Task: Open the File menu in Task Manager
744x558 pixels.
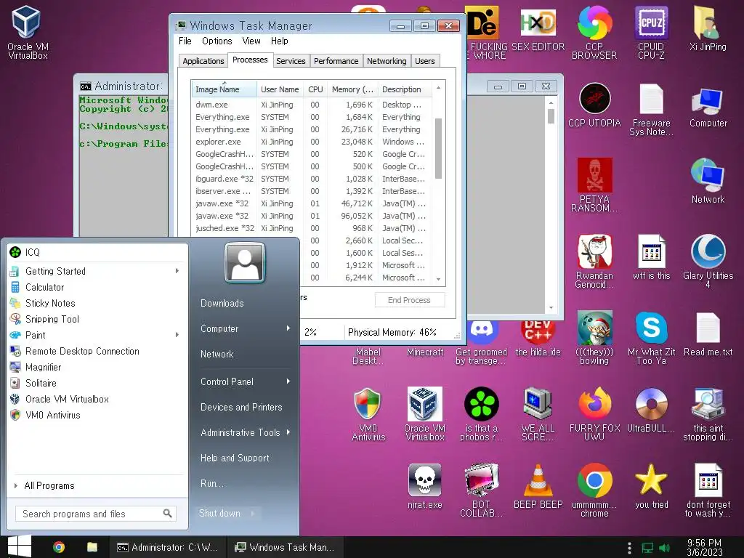Action: [185, 41]
